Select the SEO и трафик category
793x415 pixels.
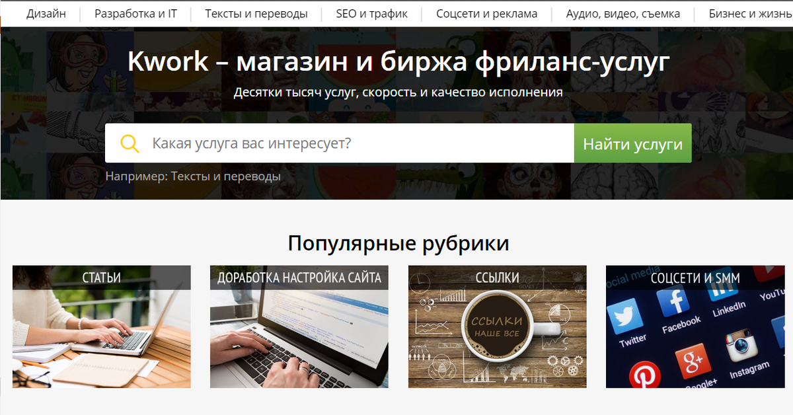click(x=372, y=13)
